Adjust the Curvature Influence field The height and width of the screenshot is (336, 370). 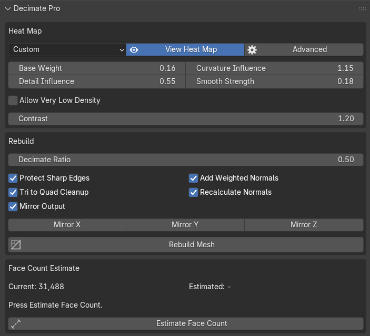pyautogui.click(x=274, y=68)
